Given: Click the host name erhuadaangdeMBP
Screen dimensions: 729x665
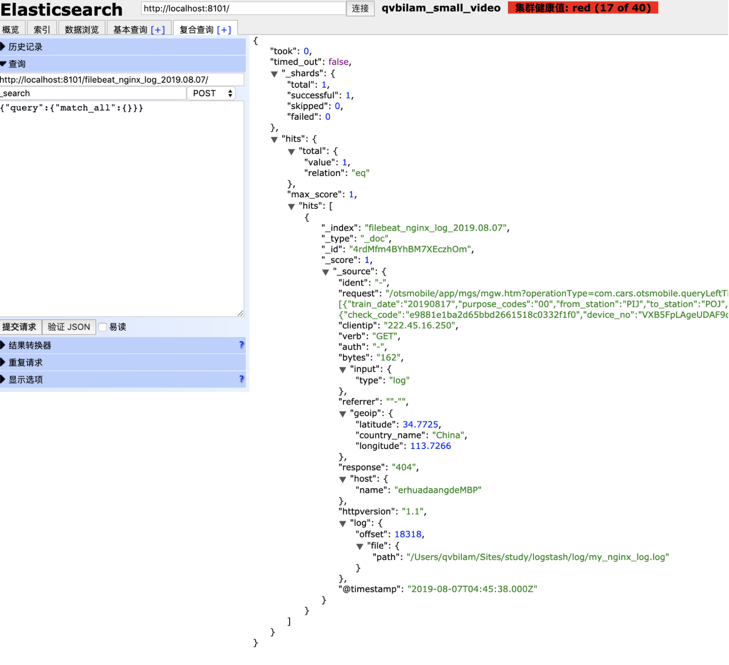Looking at the screenshot, I should click(x=438, y=491).
